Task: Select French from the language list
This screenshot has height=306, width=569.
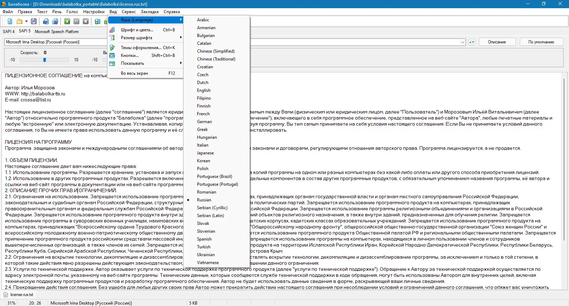Action: coord(216,114)
